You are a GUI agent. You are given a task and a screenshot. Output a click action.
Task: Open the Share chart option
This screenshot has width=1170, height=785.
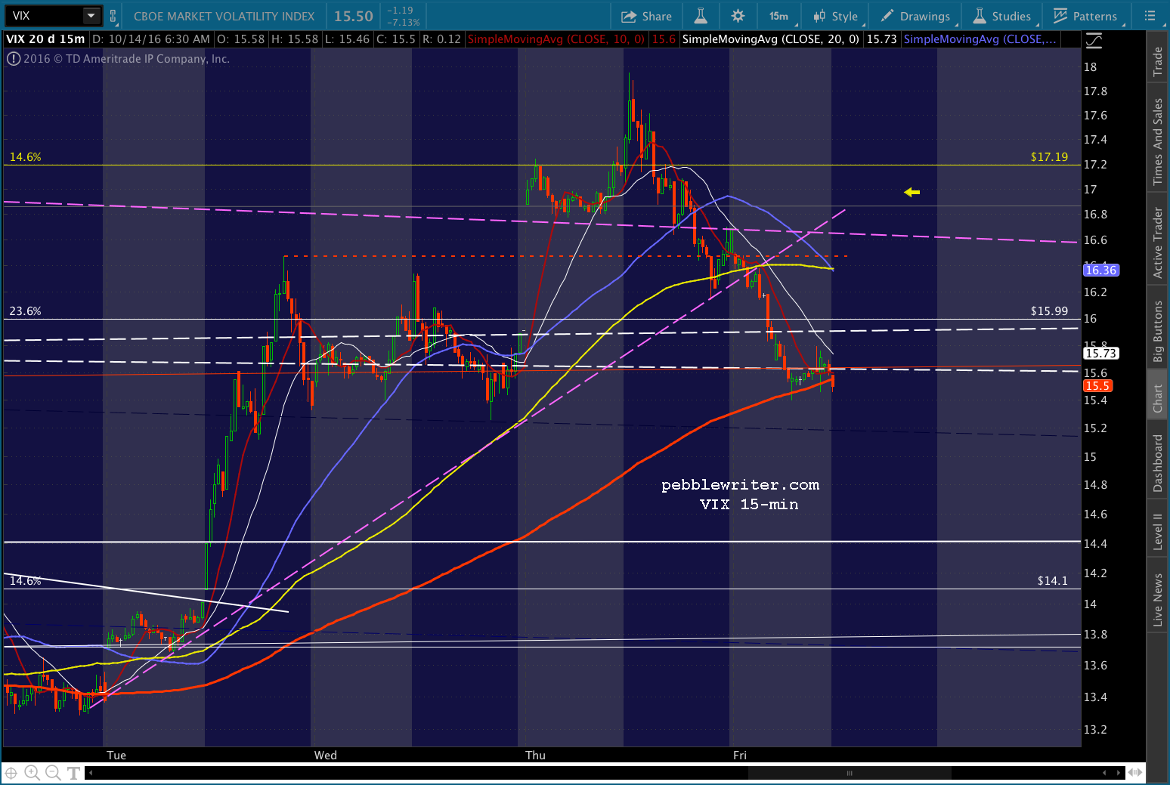pos(646,16)
